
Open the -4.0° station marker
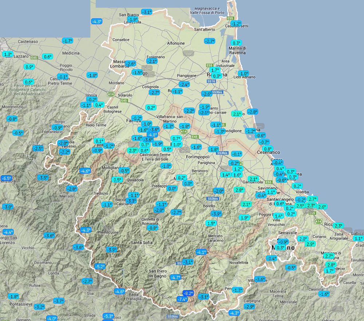point(51,318)
